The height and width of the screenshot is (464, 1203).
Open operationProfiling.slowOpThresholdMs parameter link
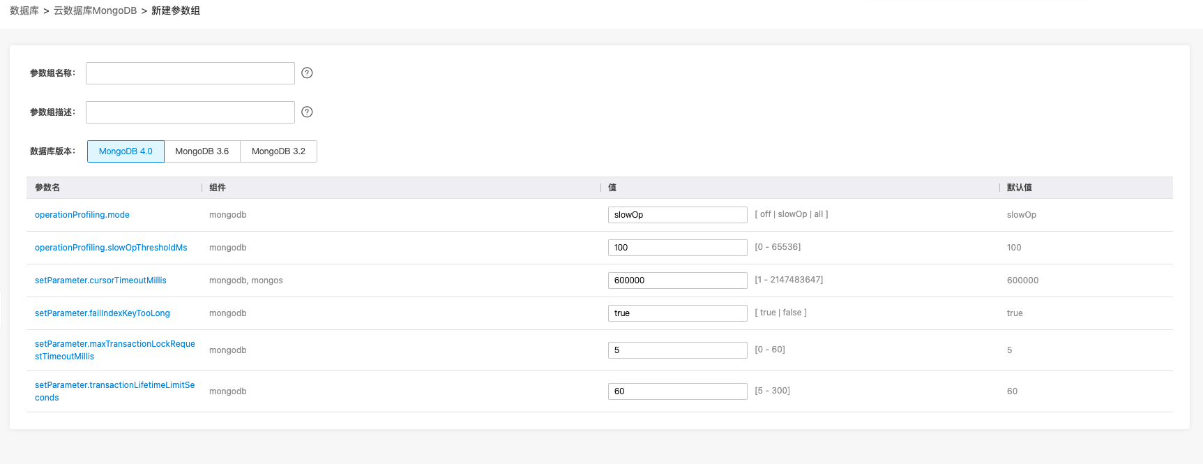coord(111,248)
